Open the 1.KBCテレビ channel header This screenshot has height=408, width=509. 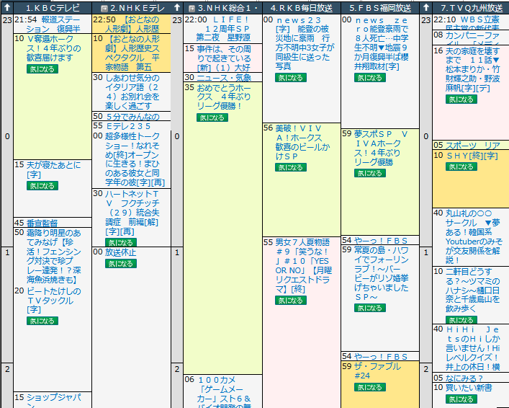(x=53, y=8)
